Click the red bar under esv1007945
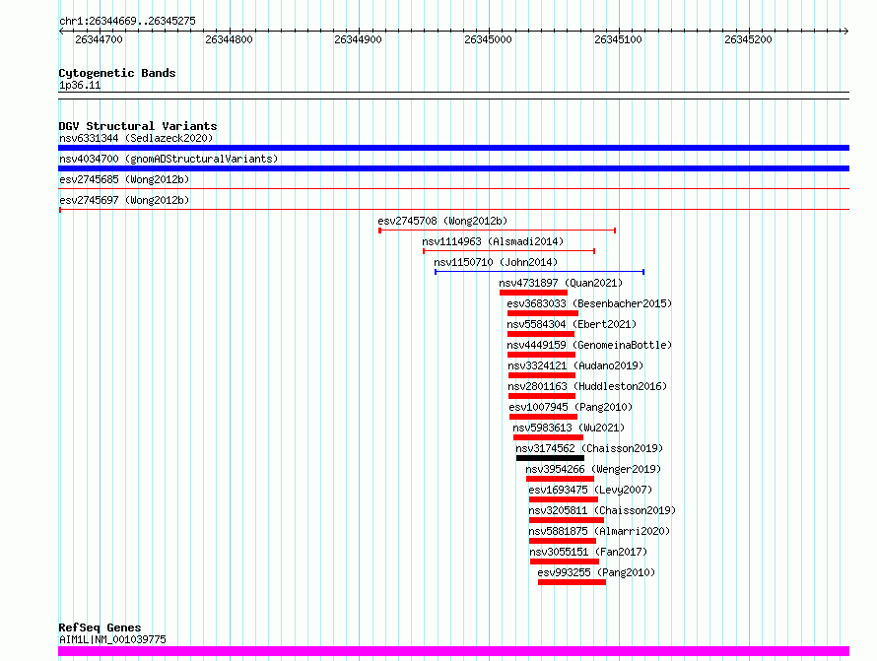 coord(543,417)
